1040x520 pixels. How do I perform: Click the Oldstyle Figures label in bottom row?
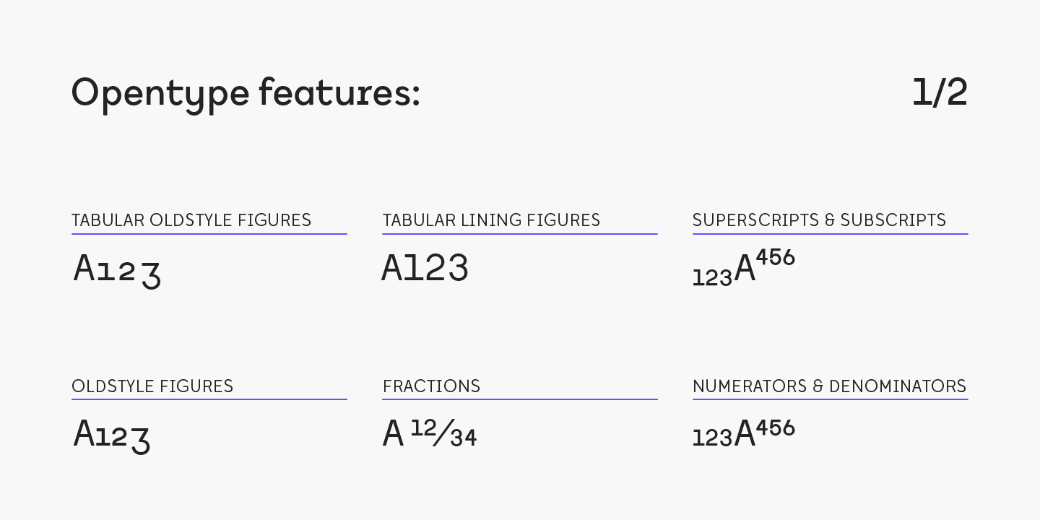[152, 386]
